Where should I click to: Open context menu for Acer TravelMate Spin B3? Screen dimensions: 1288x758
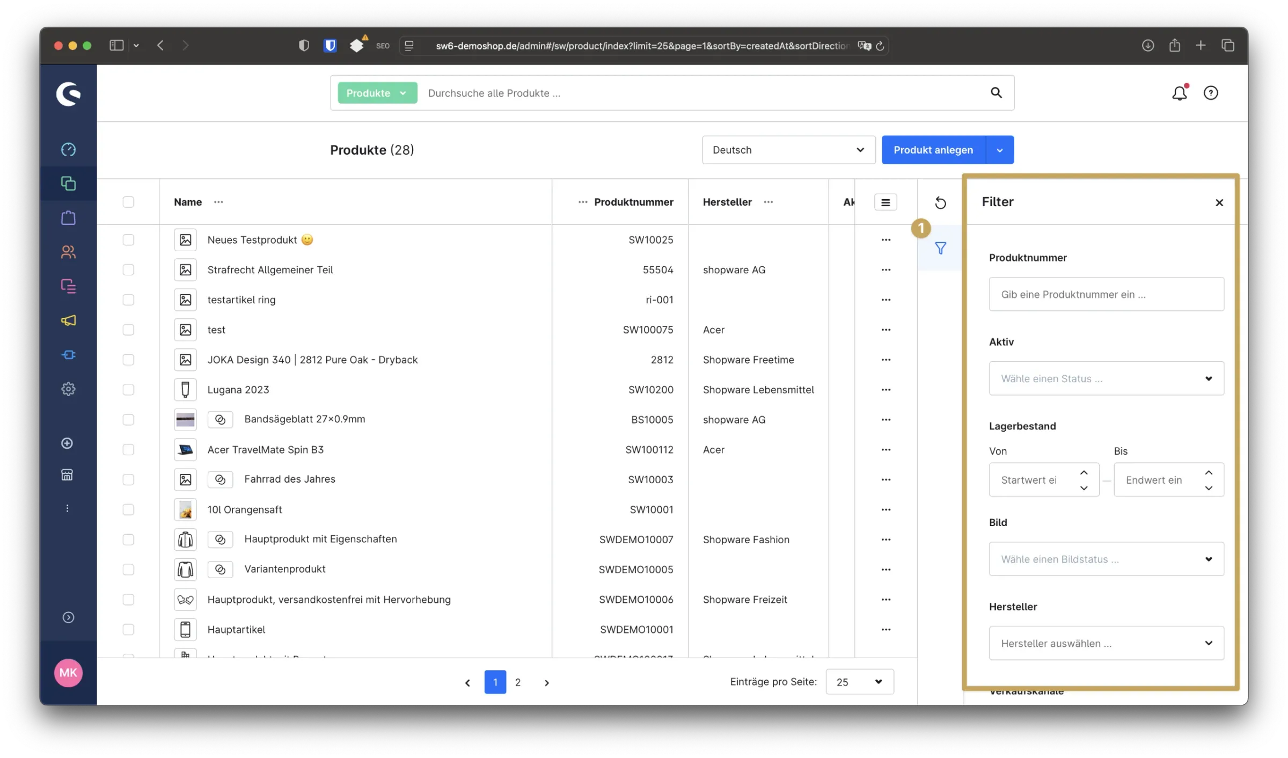pos(885,450)
